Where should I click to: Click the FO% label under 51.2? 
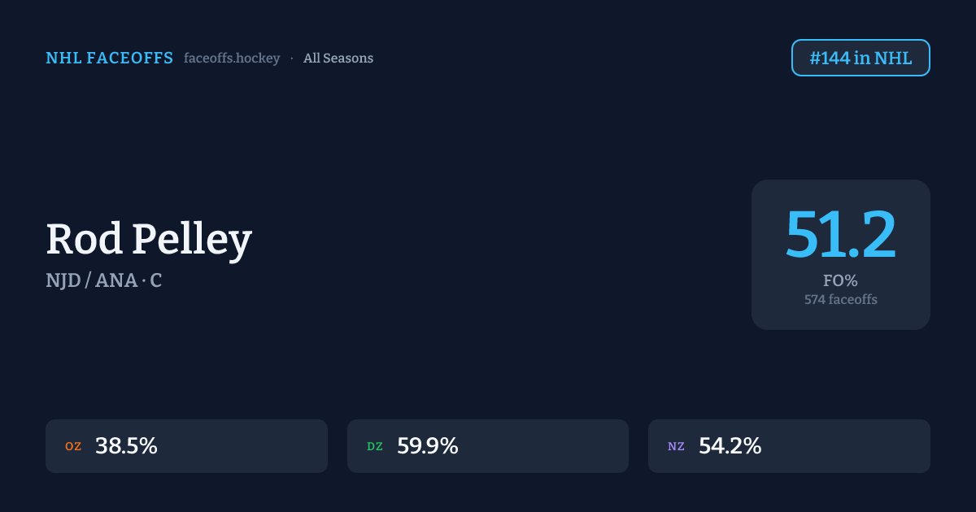840,281
